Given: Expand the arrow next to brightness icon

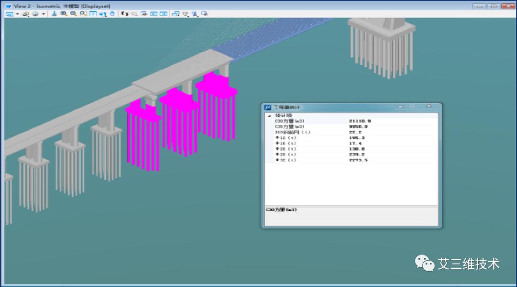Looking at the screenshot, I should pyautogui.click(x=44, y=14).
